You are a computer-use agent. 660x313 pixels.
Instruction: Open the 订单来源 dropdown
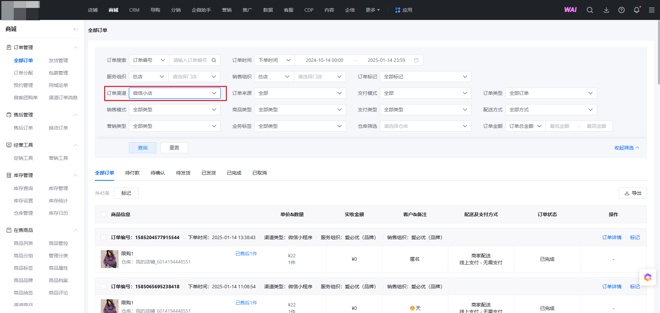point(300,93)
